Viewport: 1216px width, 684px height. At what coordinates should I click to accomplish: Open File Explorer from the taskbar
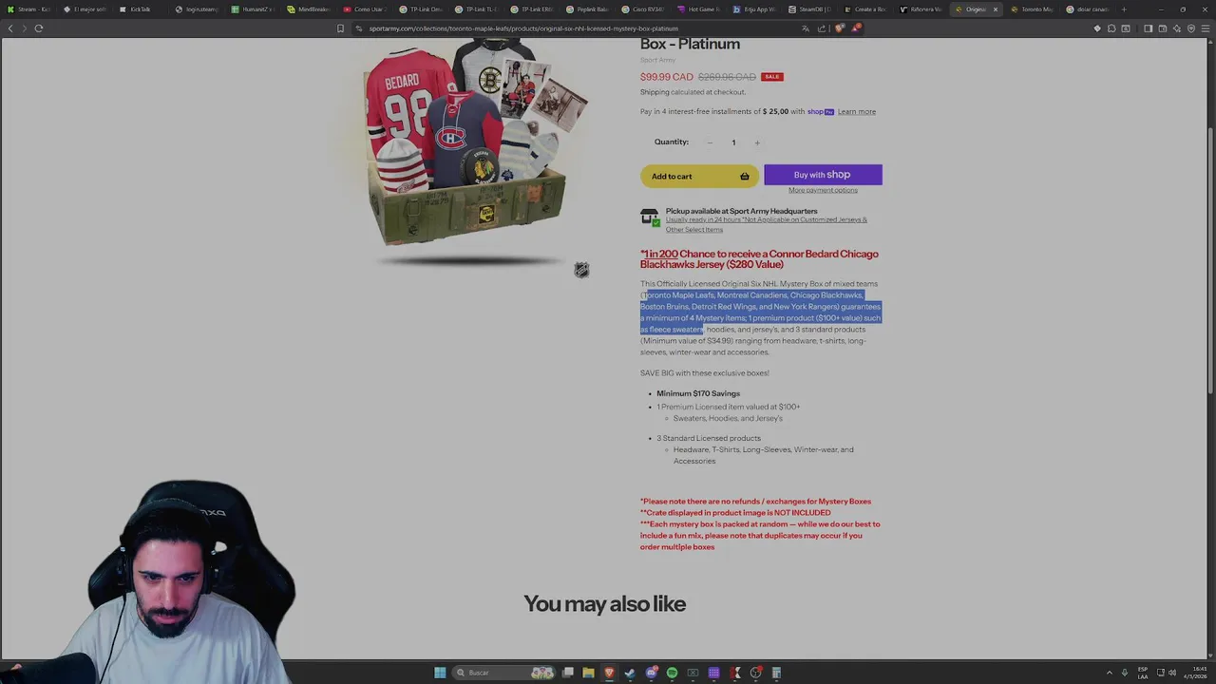(x=588, y=673)
